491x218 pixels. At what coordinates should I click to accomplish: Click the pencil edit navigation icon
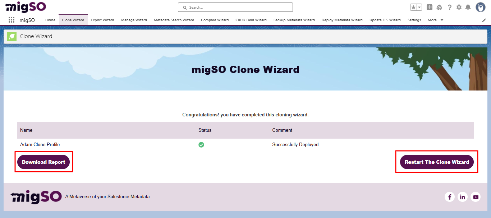pyautogui.click(x=484, y=20)
